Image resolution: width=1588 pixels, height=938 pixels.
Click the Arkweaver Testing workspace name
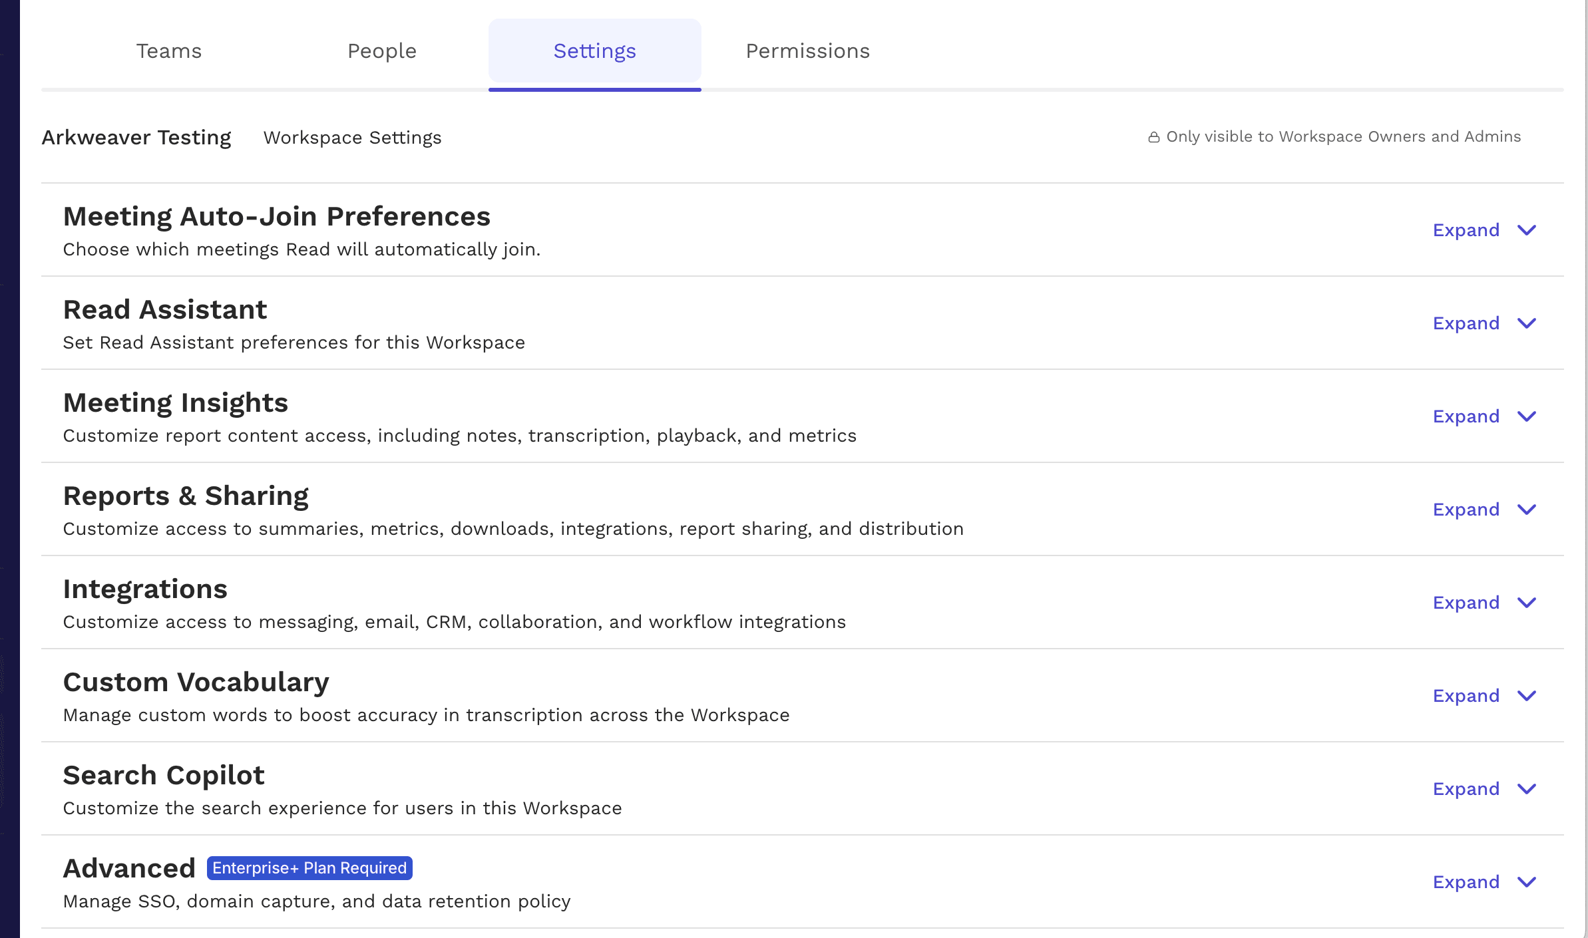pyautogui.click(x=136, y=137)
